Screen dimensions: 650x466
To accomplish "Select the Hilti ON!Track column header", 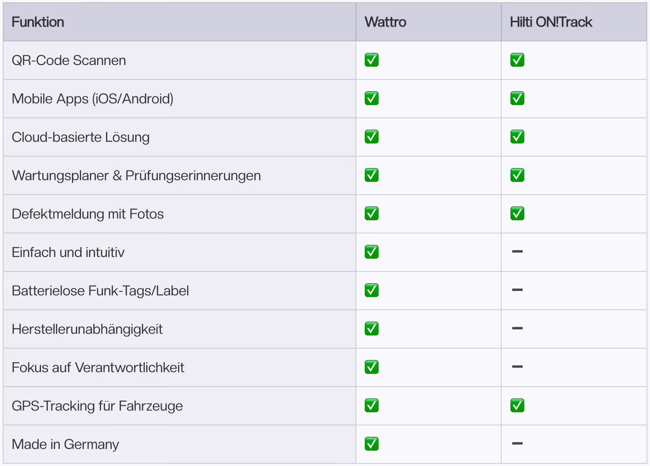I will [551, 22].
